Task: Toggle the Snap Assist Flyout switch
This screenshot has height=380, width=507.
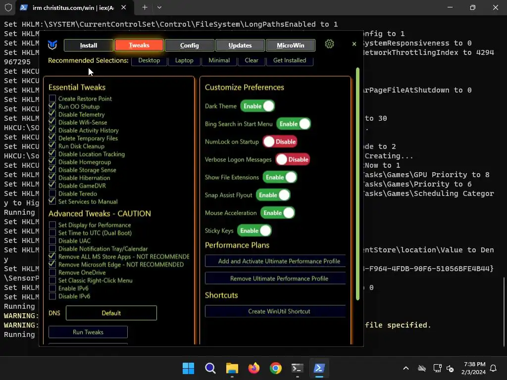Action: (273, 195)
